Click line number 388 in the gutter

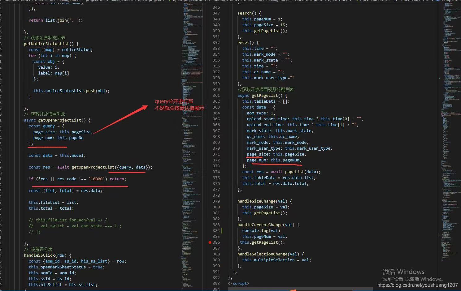[216, 254]
